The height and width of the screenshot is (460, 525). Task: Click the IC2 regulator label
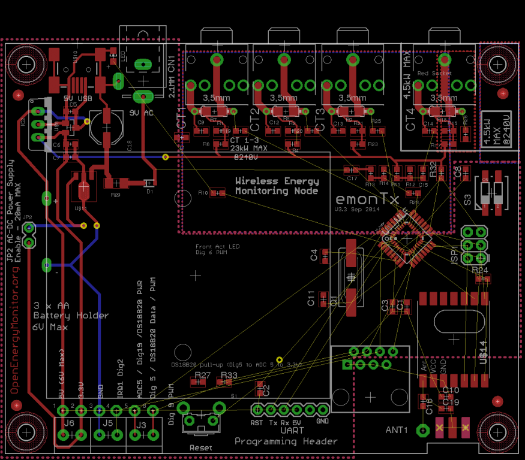[x=23, y=122]
